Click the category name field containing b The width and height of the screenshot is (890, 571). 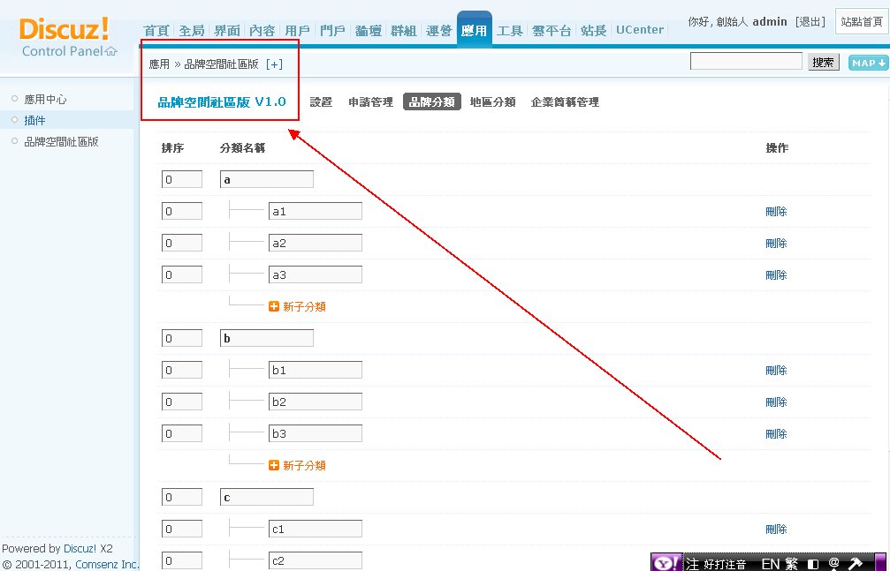click(x=267, y=338)
